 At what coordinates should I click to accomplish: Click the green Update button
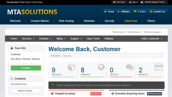(26, 68)
